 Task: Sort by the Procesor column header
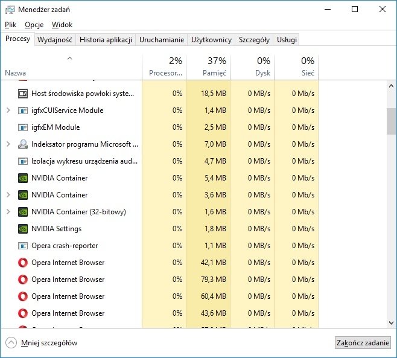point(164,67)
